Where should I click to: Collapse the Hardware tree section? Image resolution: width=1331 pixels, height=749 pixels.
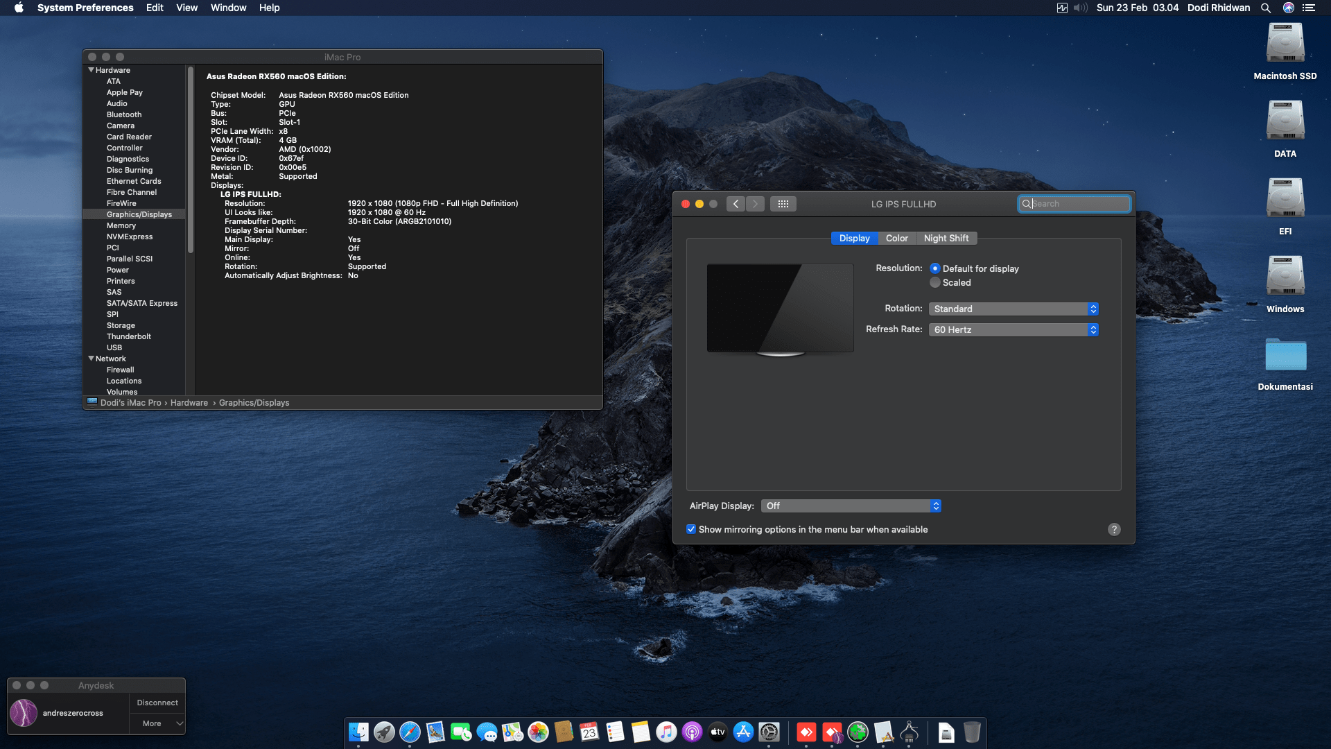tap(91, 70)
